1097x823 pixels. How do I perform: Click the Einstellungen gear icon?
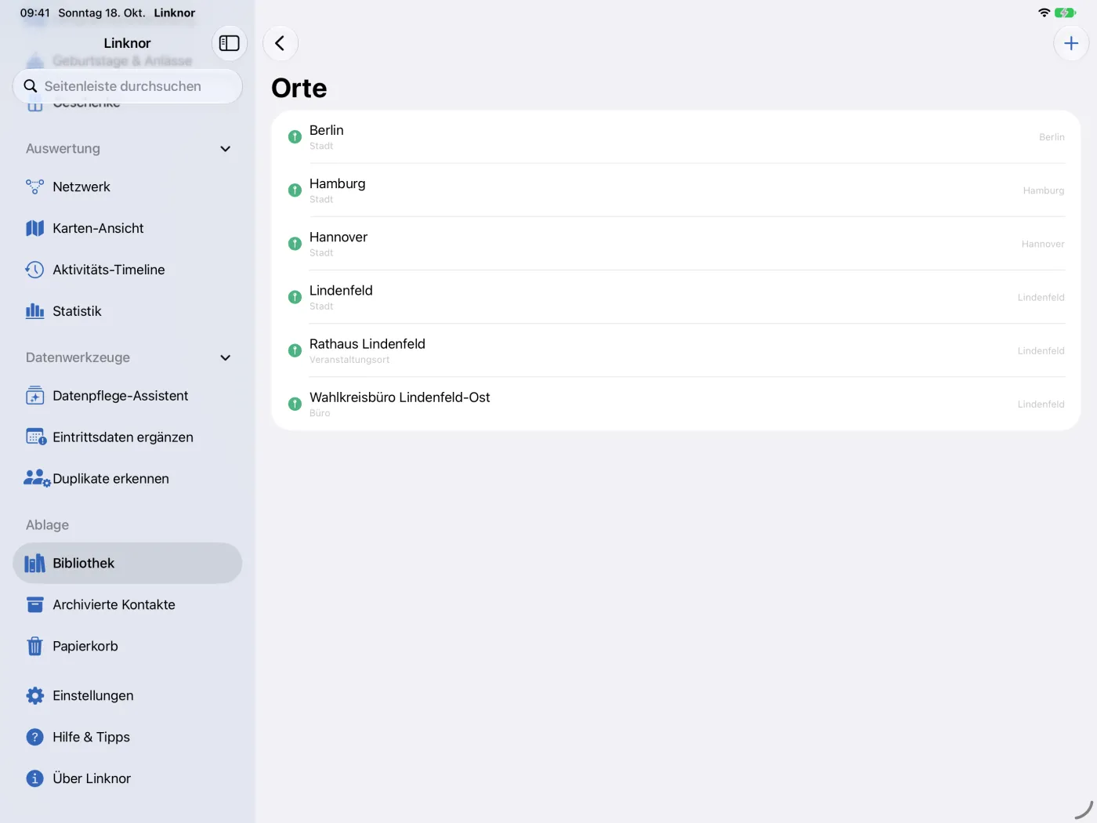tap(34, 695)
